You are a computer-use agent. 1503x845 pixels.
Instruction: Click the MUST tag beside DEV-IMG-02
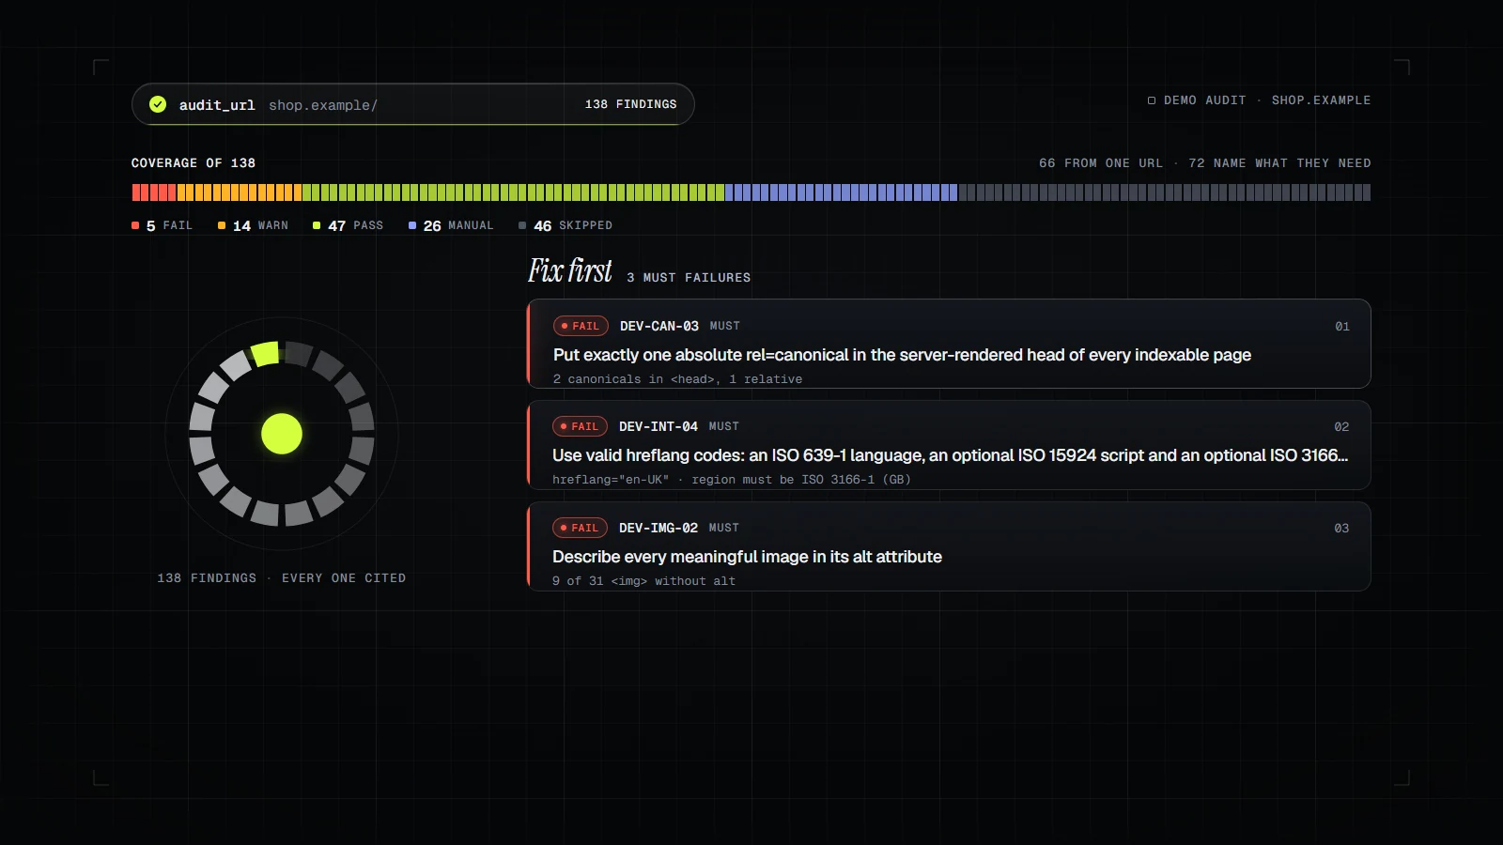(x=723, y=528)
